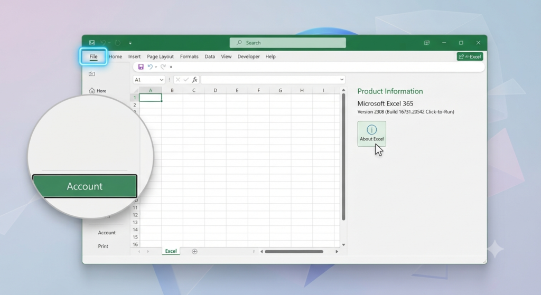Screen dimensions: 541x295
Task: Click the Version 2308 build text
Action: [406, 112]
